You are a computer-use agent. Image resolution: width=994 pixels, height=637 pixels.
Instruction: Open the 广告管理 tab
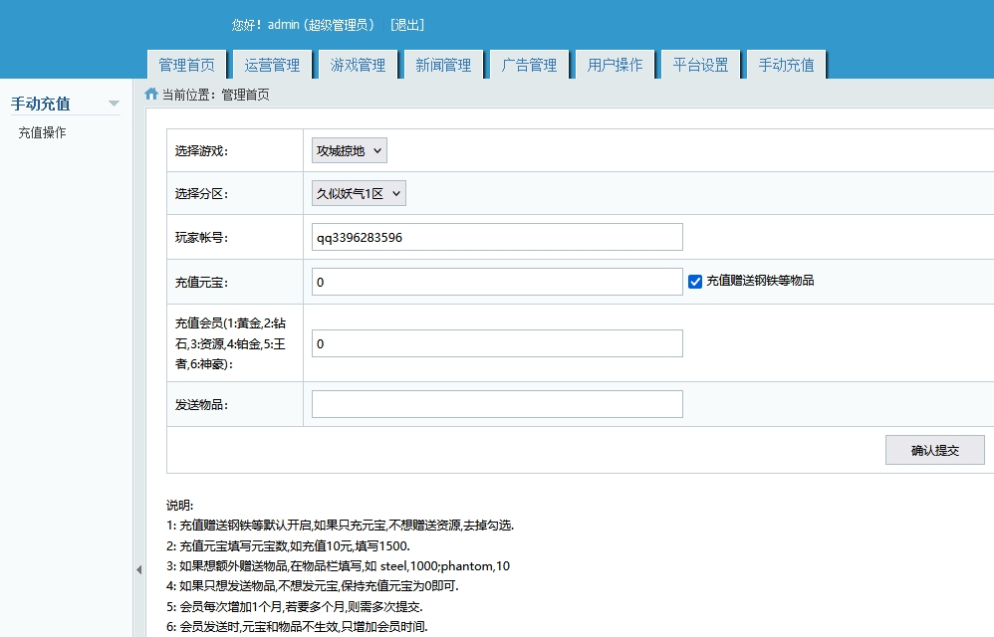(x=529, y=65)
